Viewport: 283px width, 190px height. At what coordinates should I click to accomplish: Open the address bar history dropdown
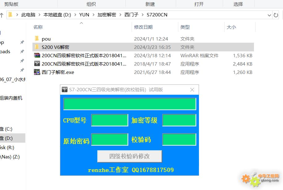[269, 15]
